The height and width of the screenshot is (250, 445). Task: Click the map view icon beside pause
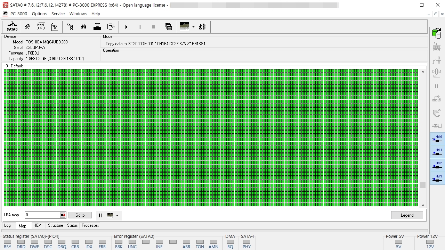point(110,215)
